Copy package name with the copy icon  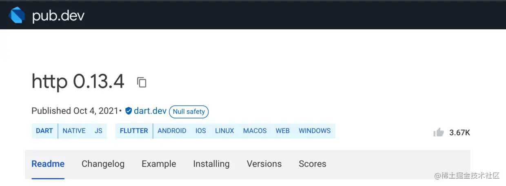pyautogui.click(x=142, y=82)
